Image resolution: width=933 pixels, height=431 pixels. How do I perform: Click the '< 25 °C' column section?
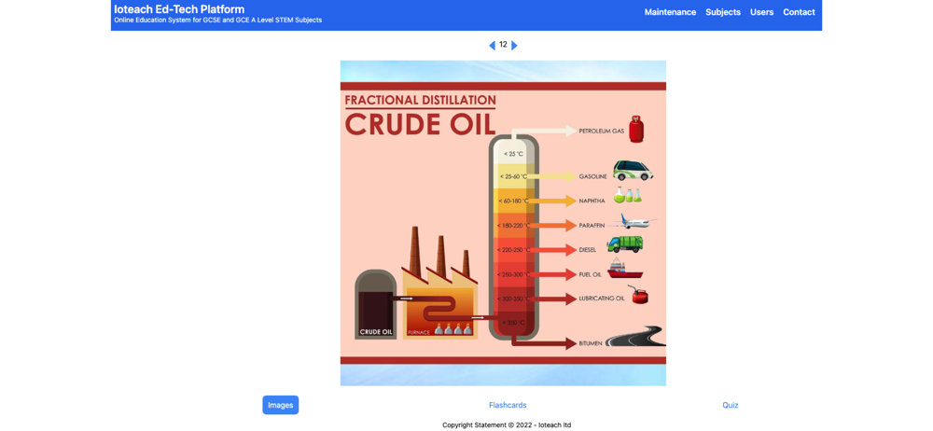coord(513,154)
